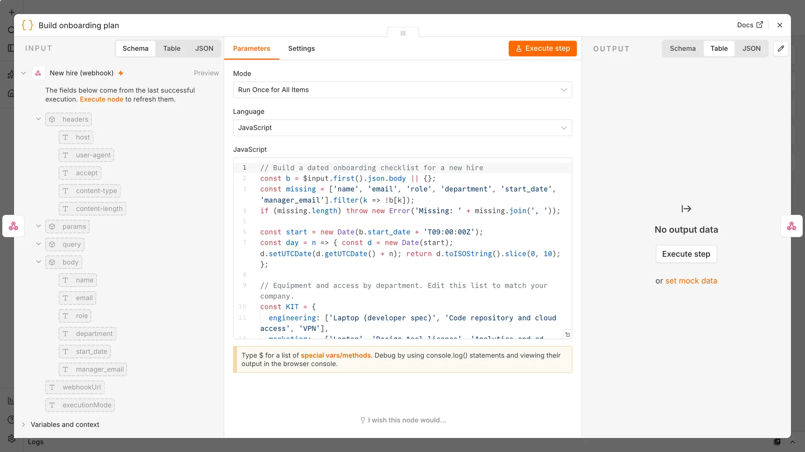Select the host field

click(76, 137)
